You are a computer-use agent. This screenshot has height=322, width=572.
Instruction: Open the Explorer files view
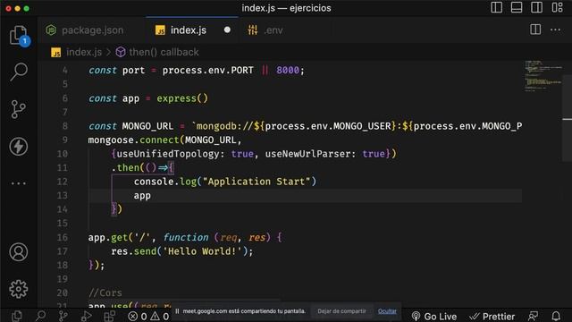18,36
